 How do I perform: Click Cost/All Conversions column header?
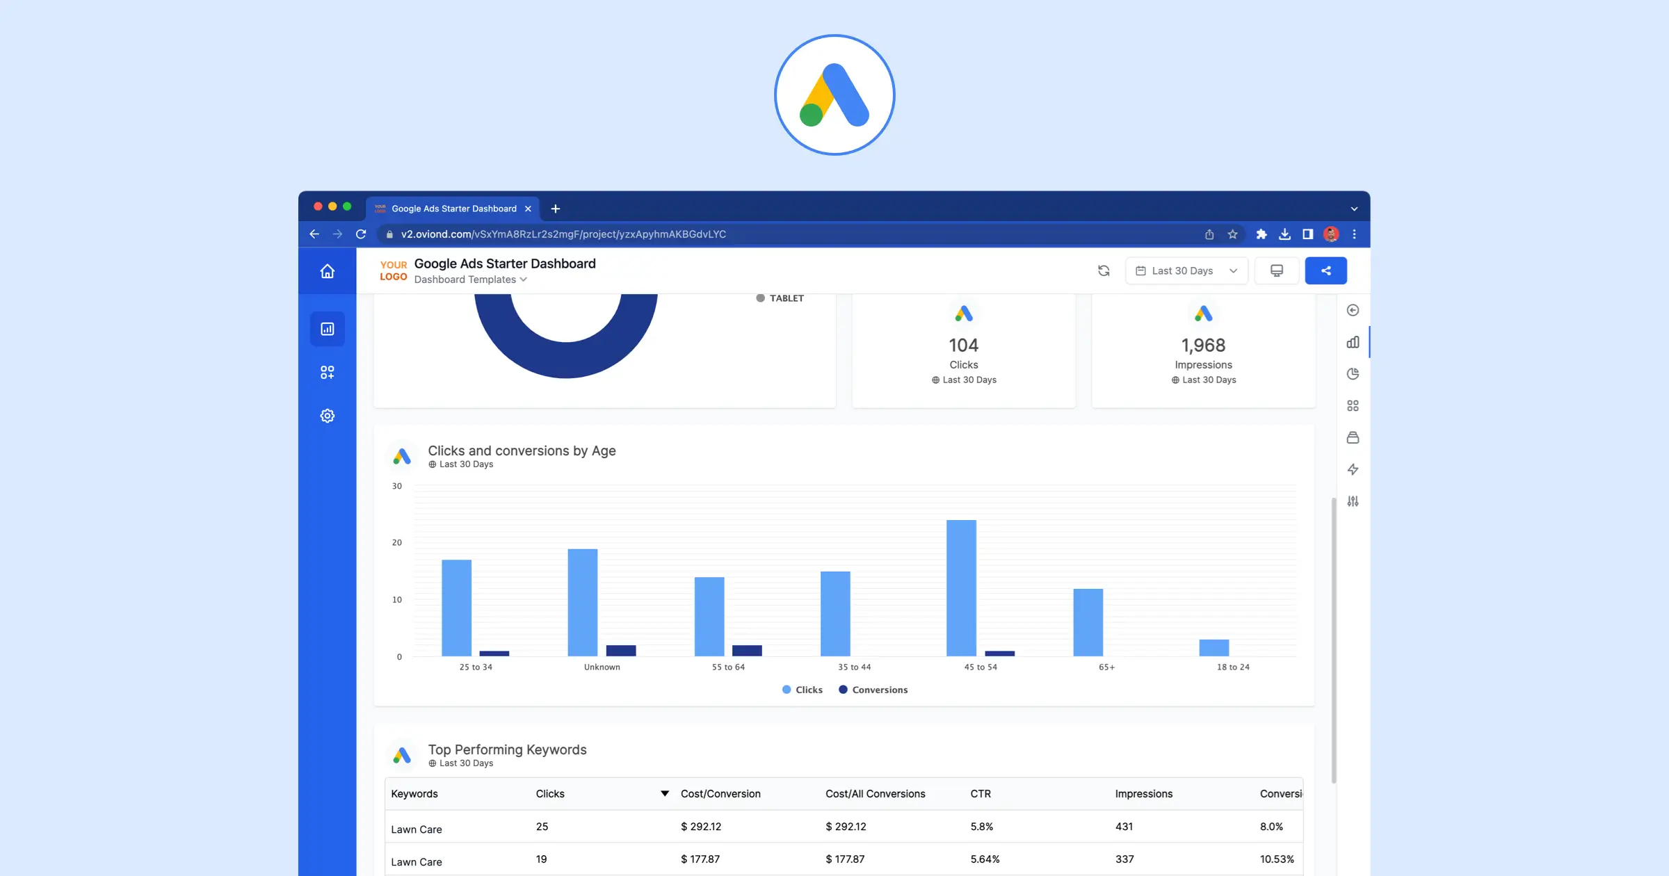pos(875,793)
